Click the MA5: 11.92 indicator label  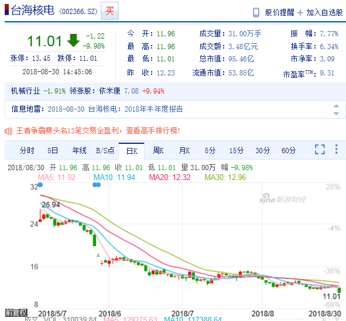click(x=57, y=177)
